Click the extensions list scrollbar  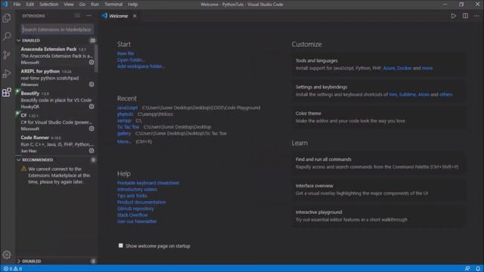(x=97, y=59)
